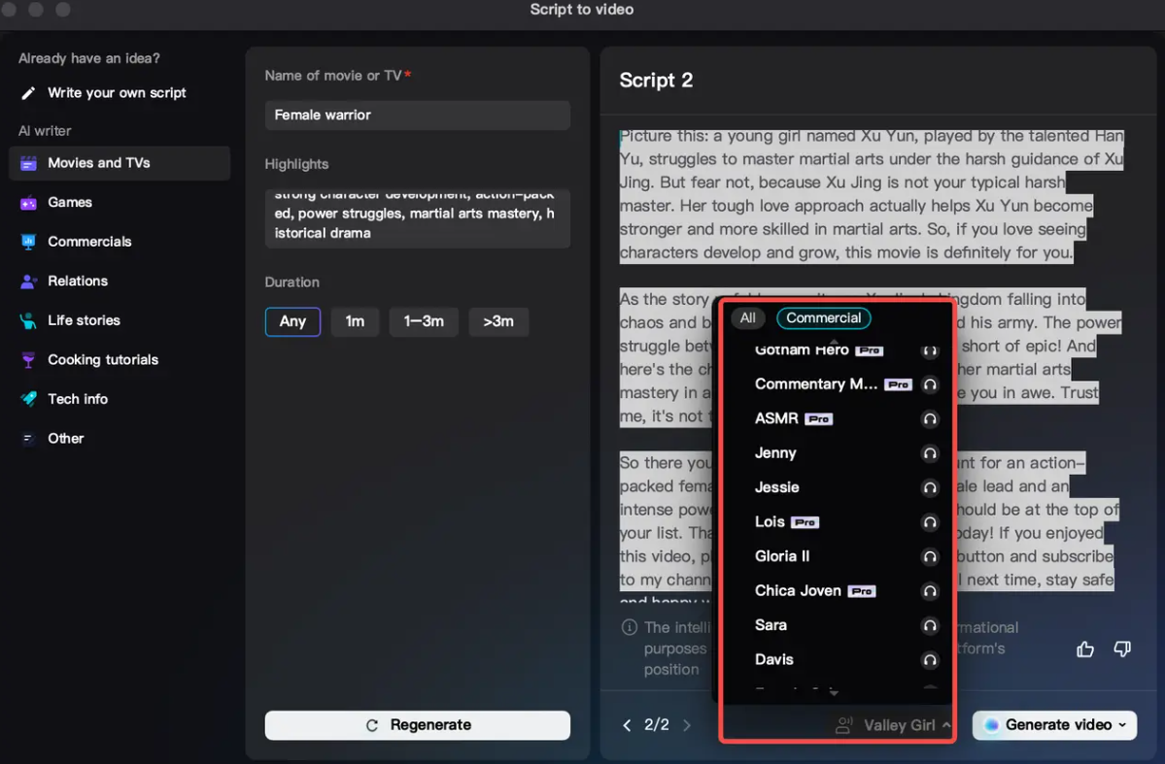The image size is (1165, 764).
Task: Give the script a thumbs up
Action: [x=1084, y=648]
